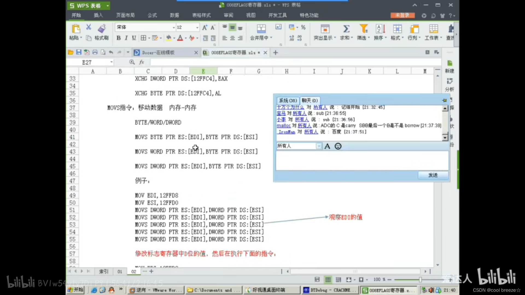Open the font size 12 dropdown
This screenshot has height=295, width=525.
[x=197, y=27]
